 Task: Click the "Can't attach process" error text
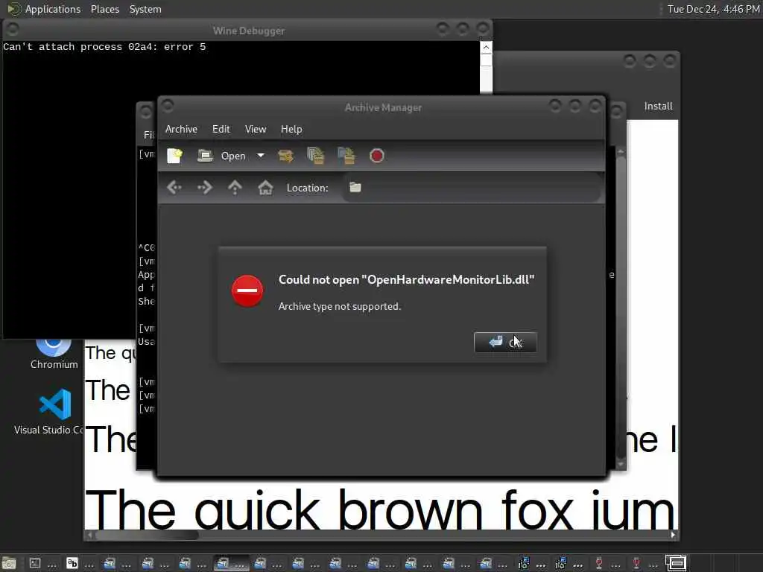(x=104, y=47)
